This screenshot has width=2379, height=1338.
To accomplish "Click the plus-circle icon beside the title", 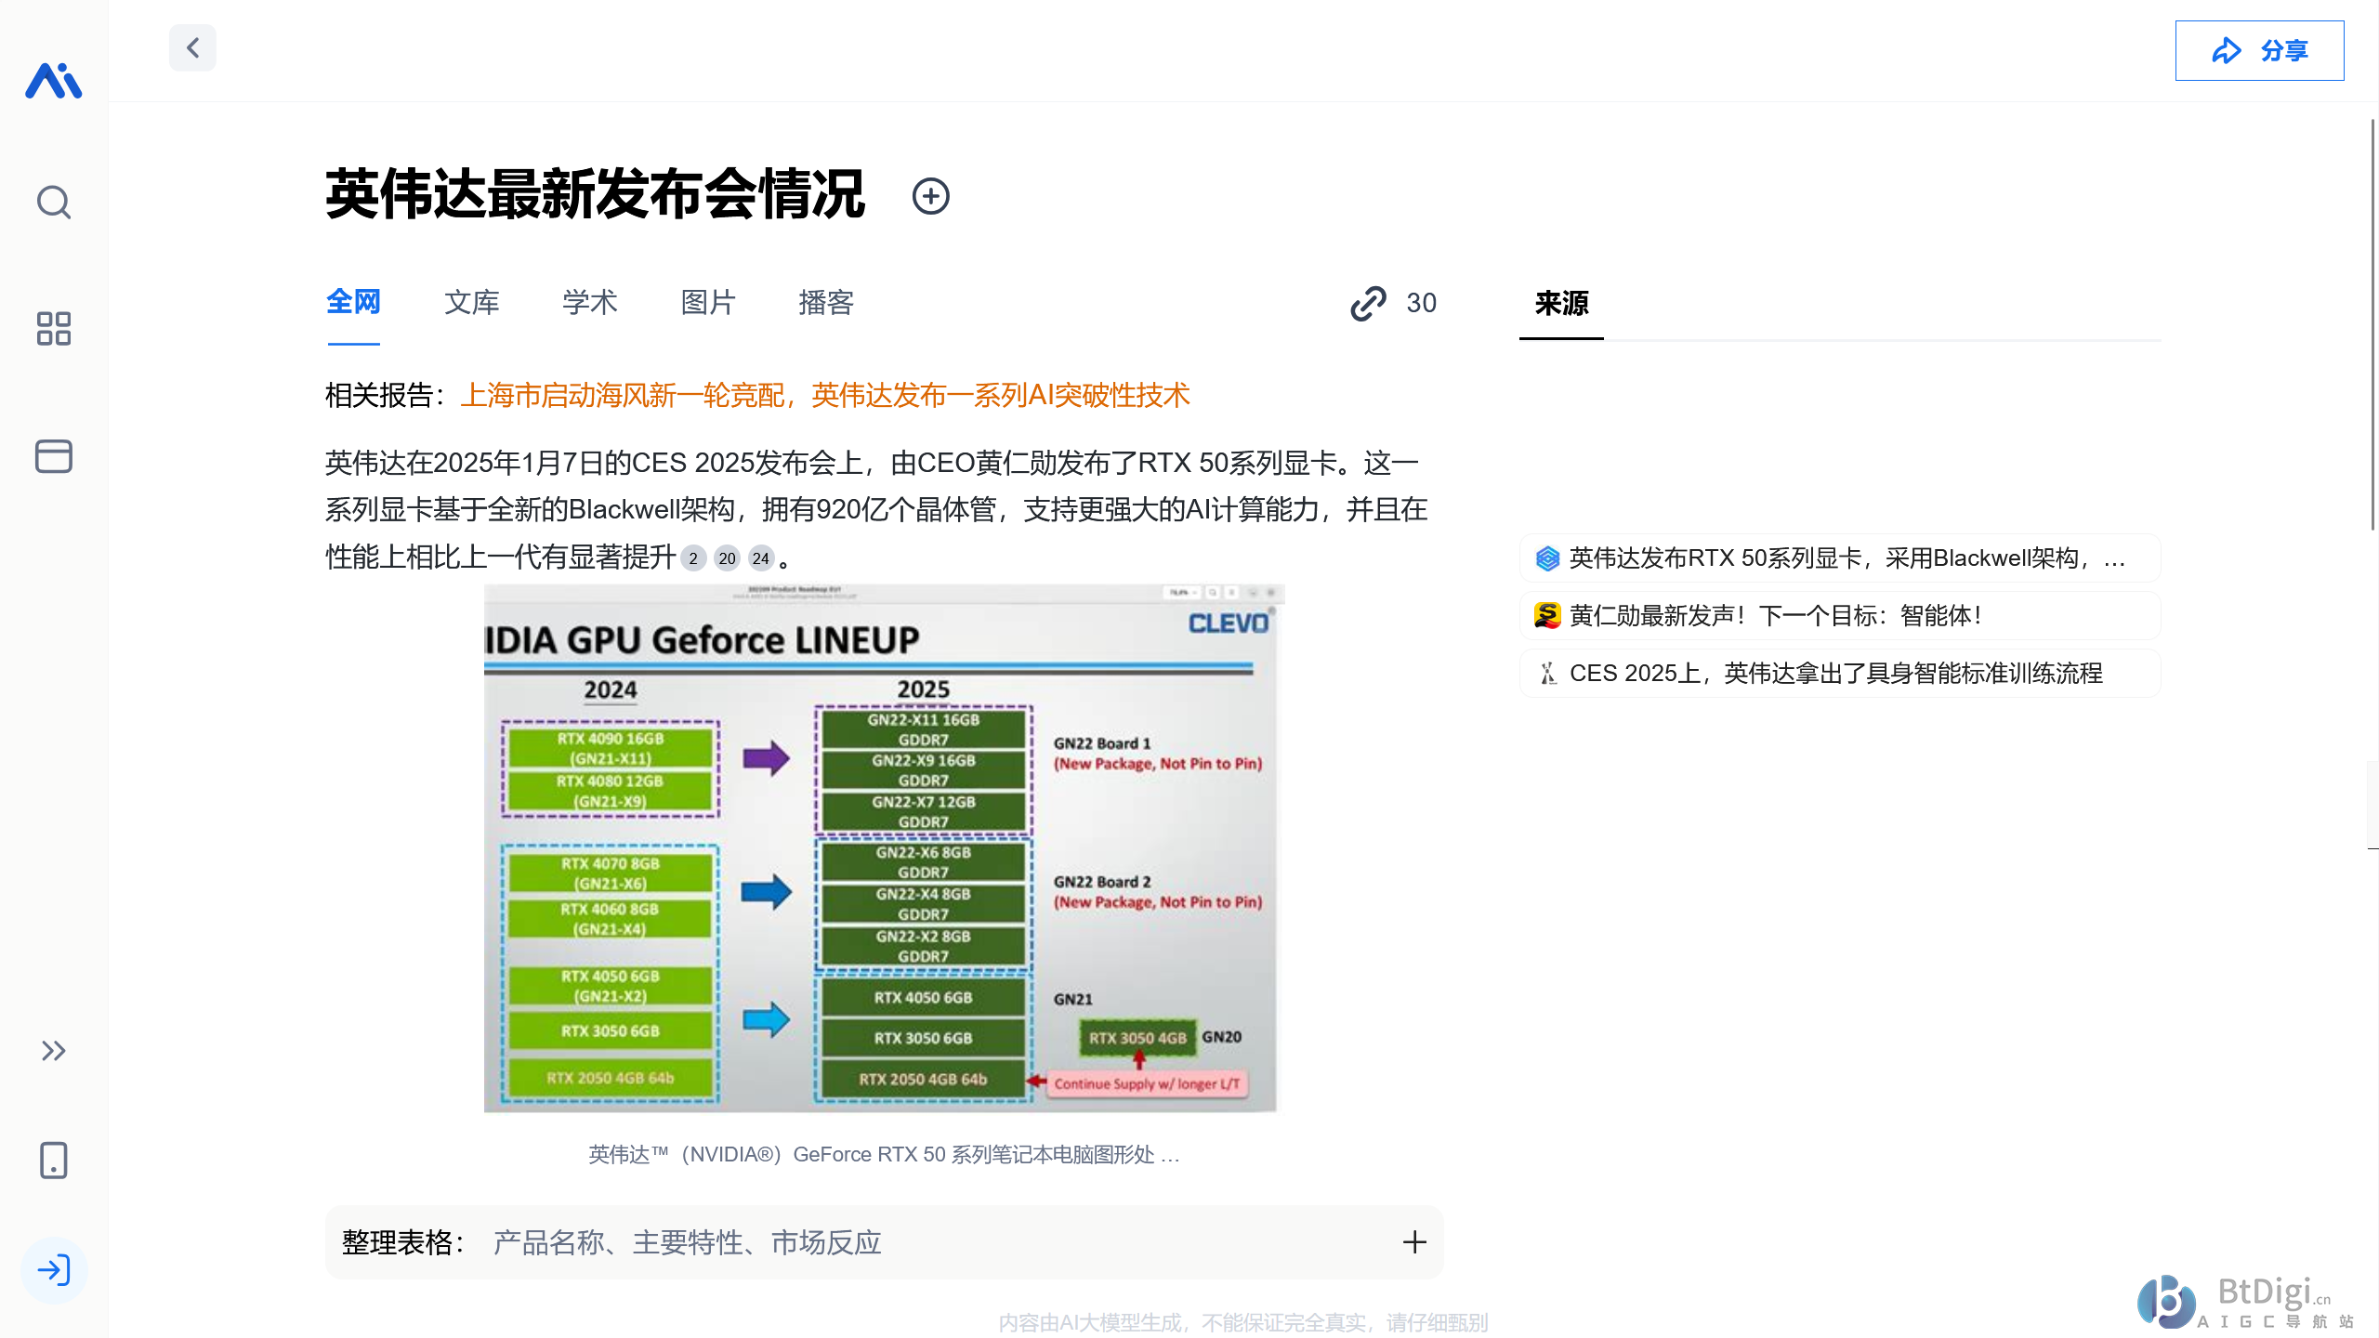I will [x=930, y=196].
